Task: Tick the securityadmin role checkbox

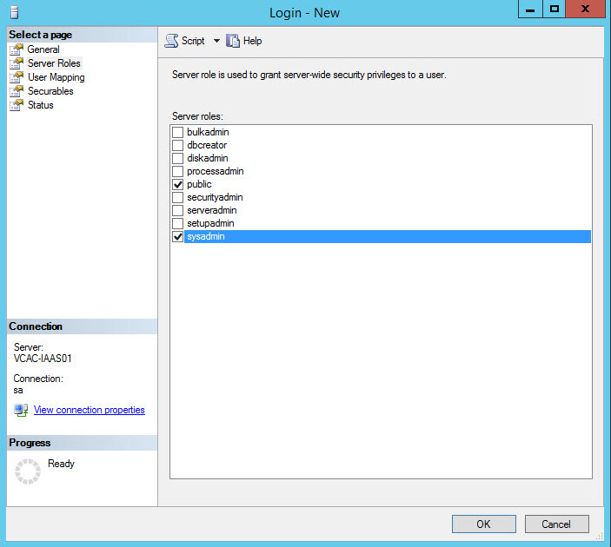Action: (x=177, y=197)
